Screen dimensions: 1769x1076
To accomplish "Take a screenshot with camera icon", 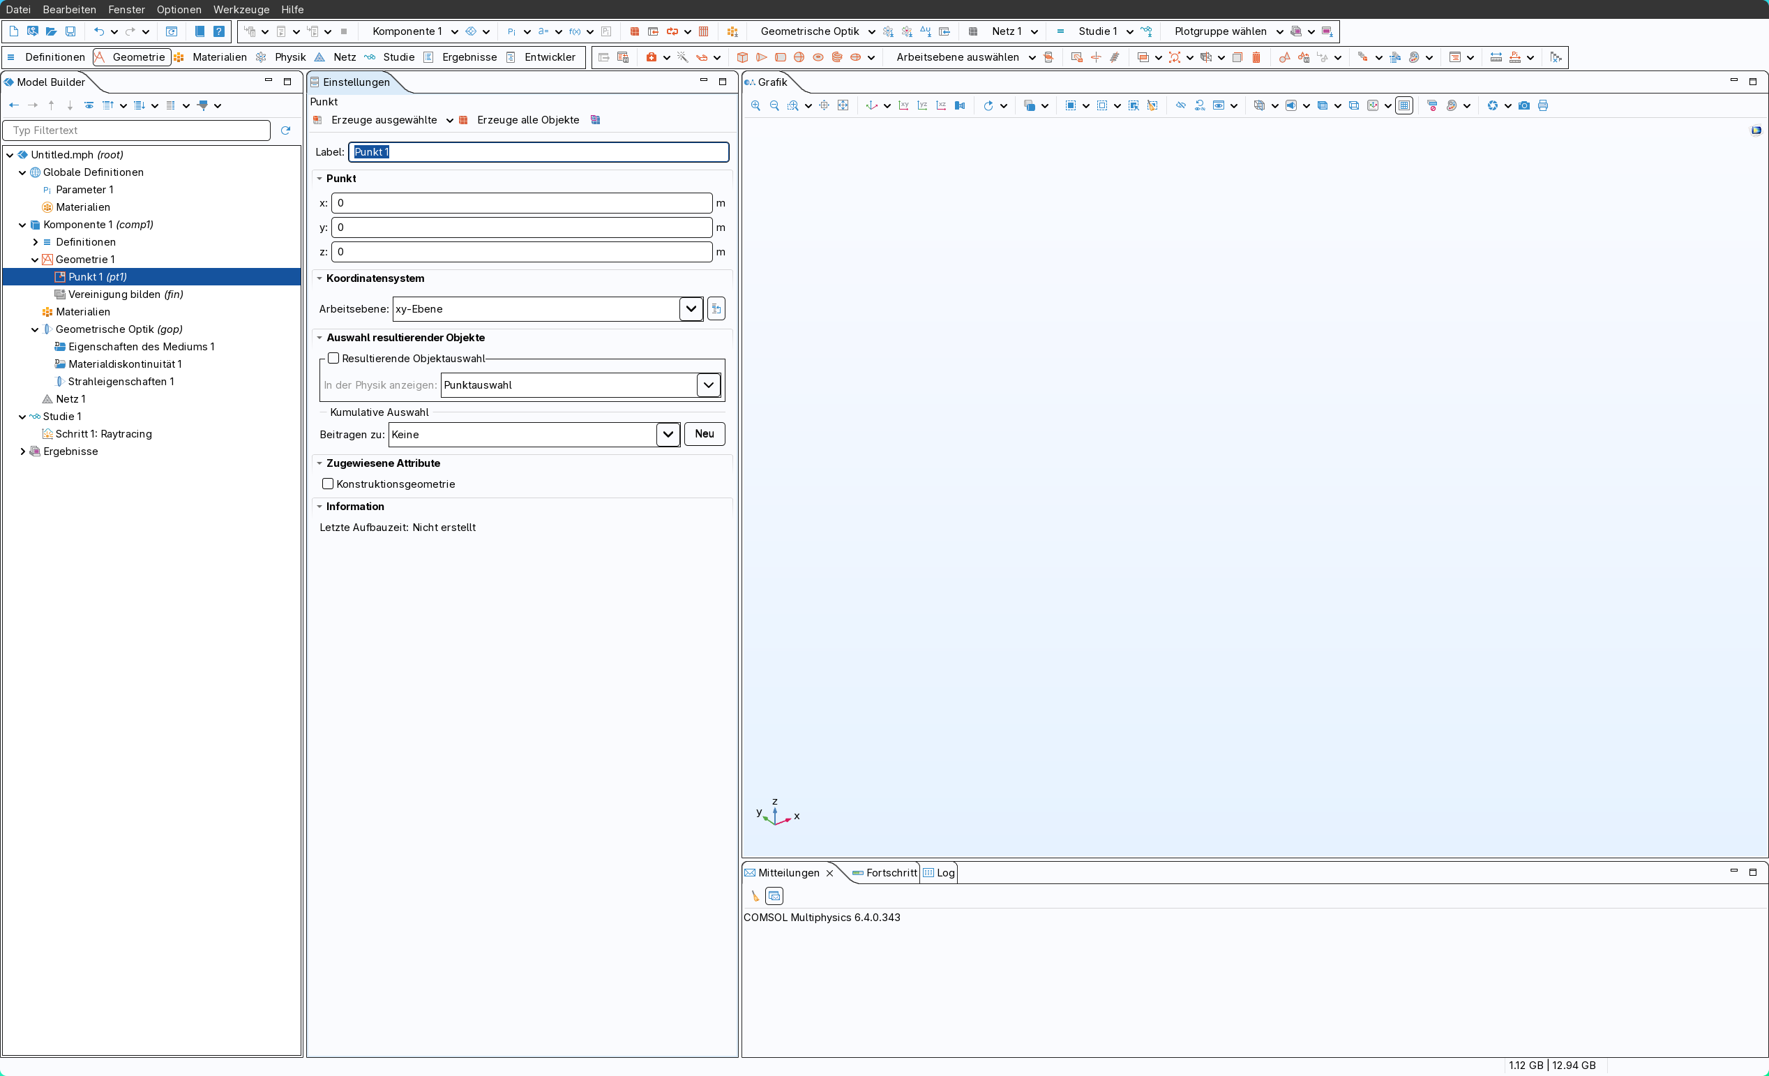I will point(1524,105).
